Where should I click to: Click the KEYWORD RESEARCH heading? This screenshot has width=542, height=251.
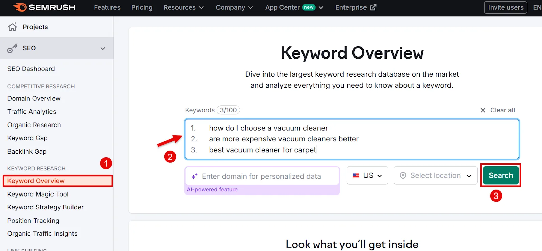36,169
